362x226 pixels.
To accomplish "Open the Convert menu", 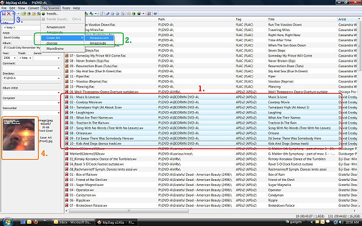I will pyautogui.click(x=33, y=8).
